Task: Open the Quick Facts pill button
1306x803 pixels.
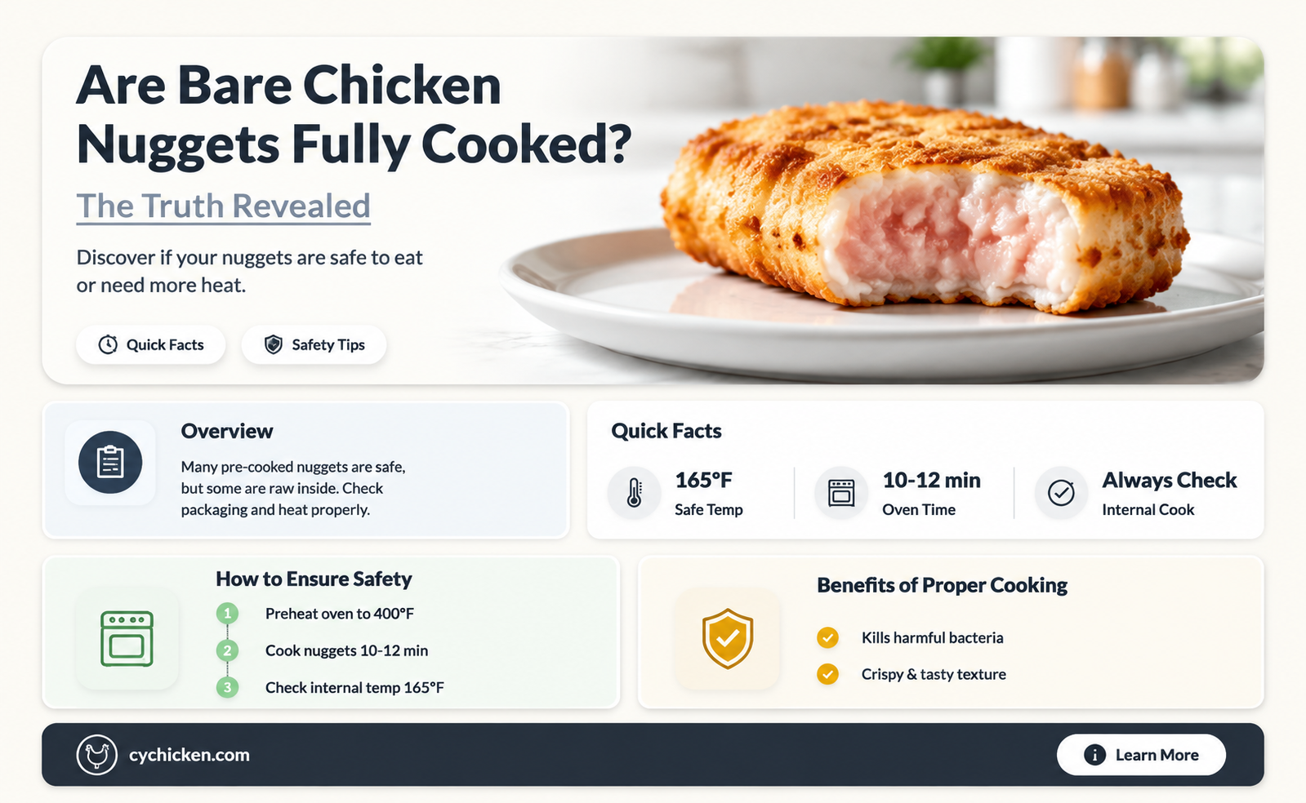Action: click(x=150, y=344)
